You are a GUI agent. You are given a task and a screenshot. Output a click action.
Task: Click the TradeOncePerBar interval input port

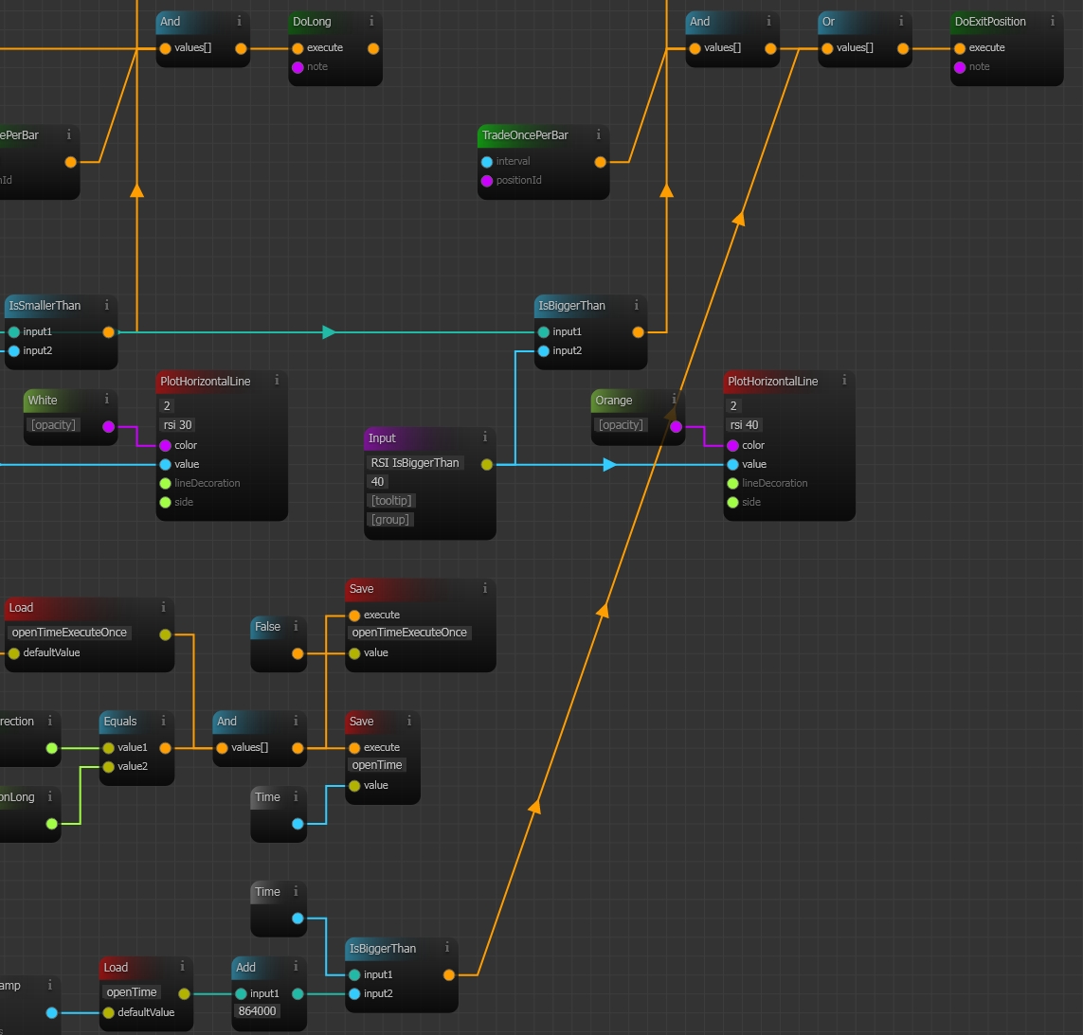coord(487,162)
